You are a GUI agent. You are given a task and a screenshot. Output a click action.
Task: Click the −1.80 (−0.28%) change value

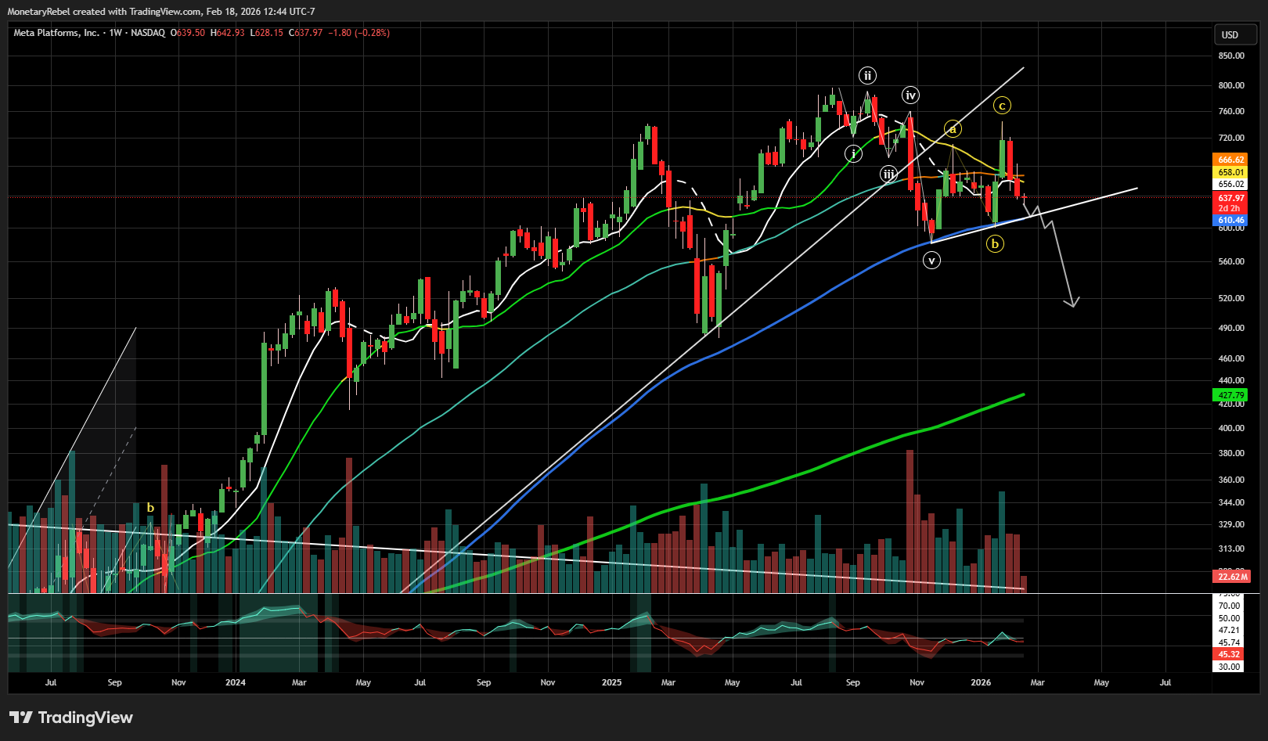[359, 33]
